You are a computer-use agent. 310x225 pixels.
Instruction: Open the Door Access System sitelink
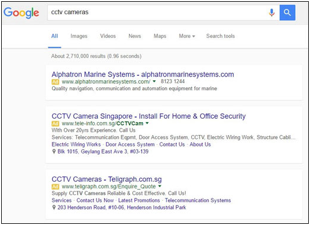coord(130,145)
